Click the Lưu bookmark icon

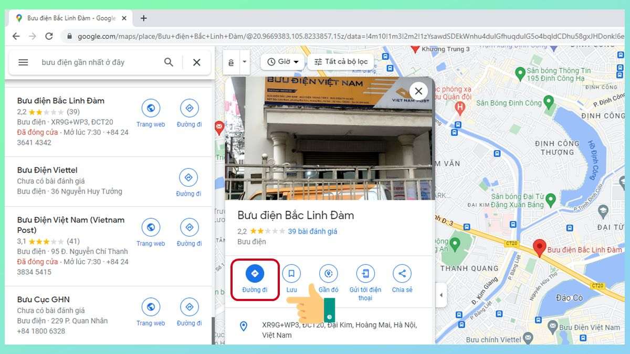[x=291, y=273]
